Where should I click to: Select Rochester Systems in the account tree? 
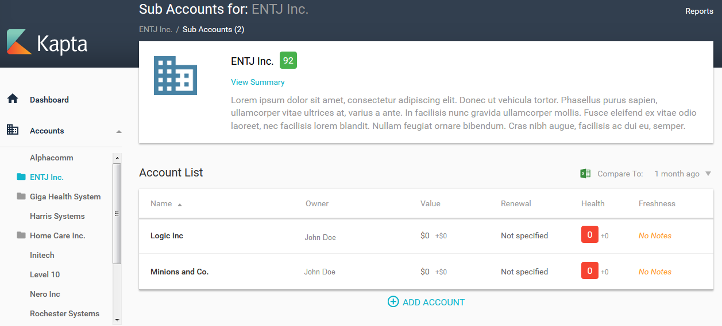click(x=64, y=313)
